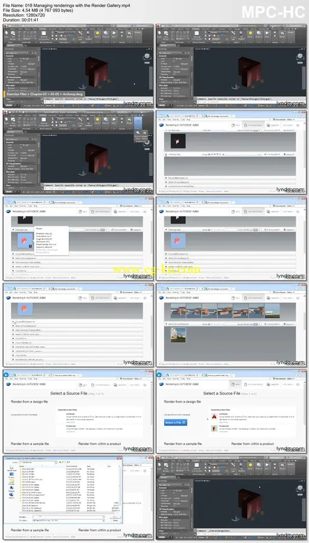Viewport: 309px width, 543px height.
Task: Collapse 3D Visualization section in _showrendergallery frame Properties
Action: point(174,509)
